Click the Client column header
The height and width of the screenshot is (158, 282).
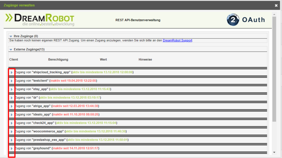[x=14, y=60]
